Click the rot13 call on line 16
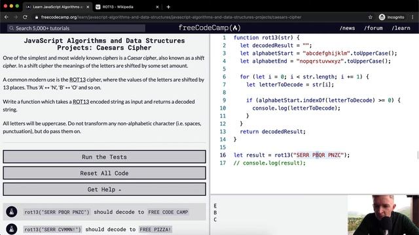 coord(312,155)
